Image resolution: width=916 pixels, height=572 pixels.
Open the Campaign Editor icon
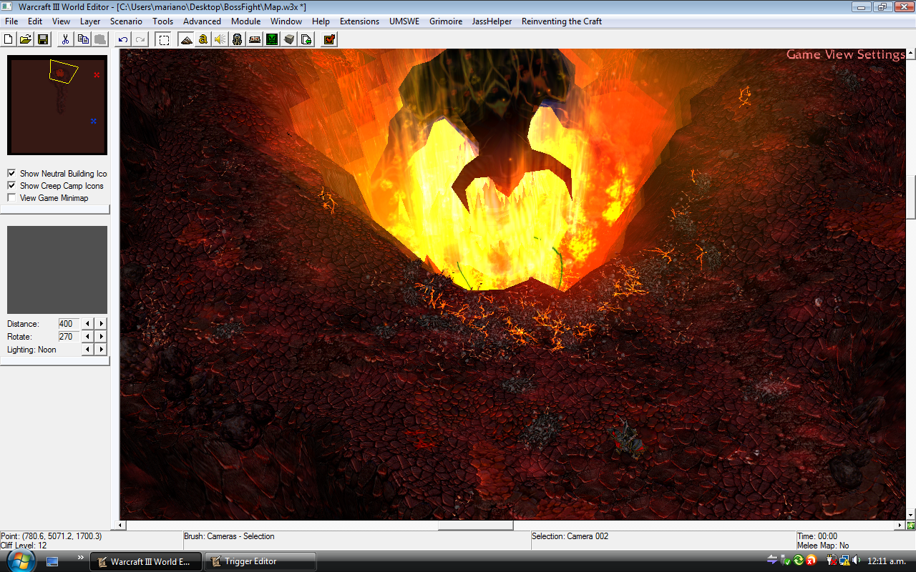pos(255,39)
